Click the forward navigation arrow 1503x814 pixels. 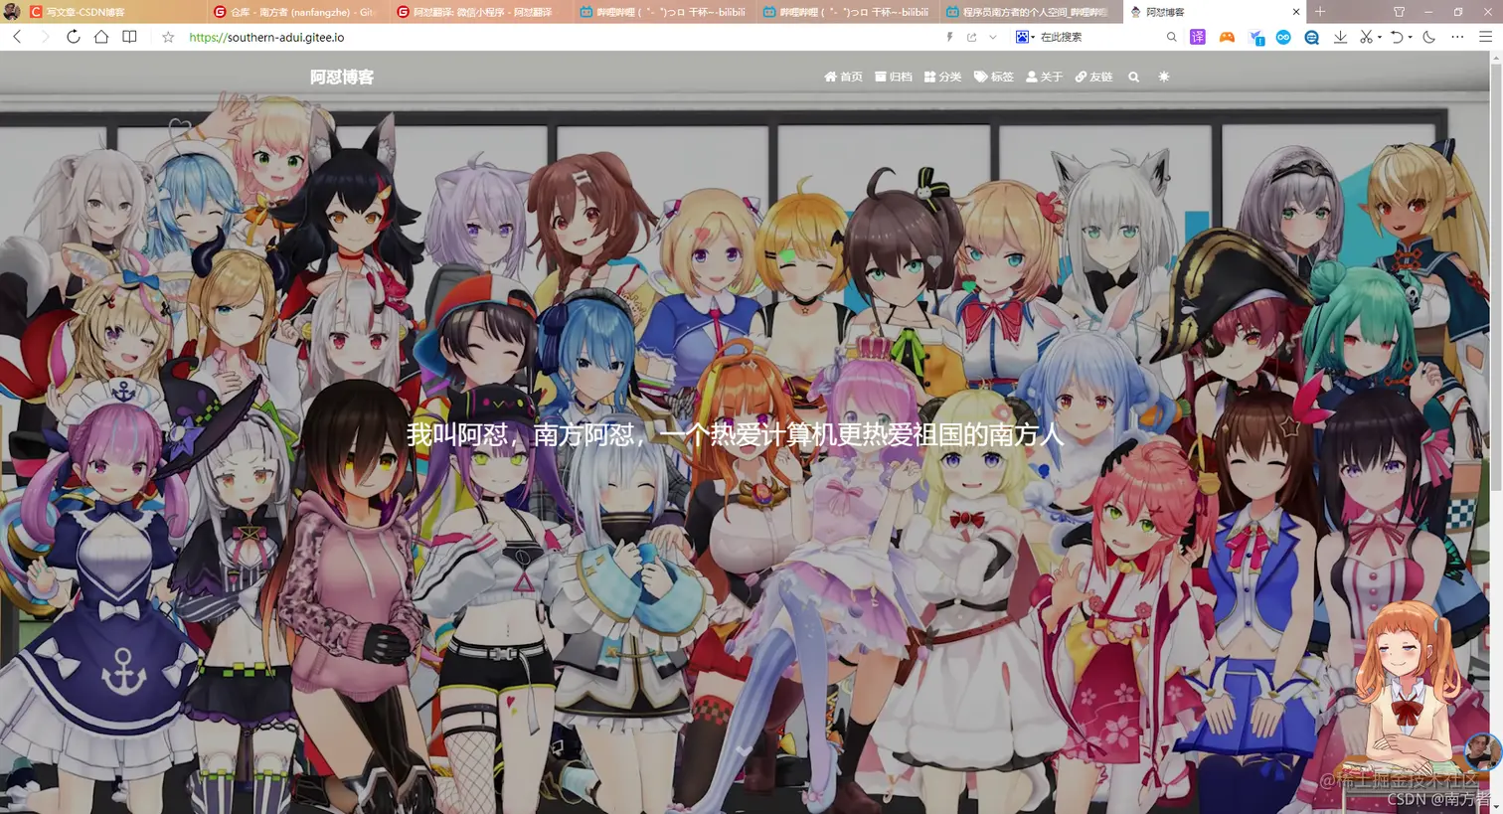click(x=45, y=37)
